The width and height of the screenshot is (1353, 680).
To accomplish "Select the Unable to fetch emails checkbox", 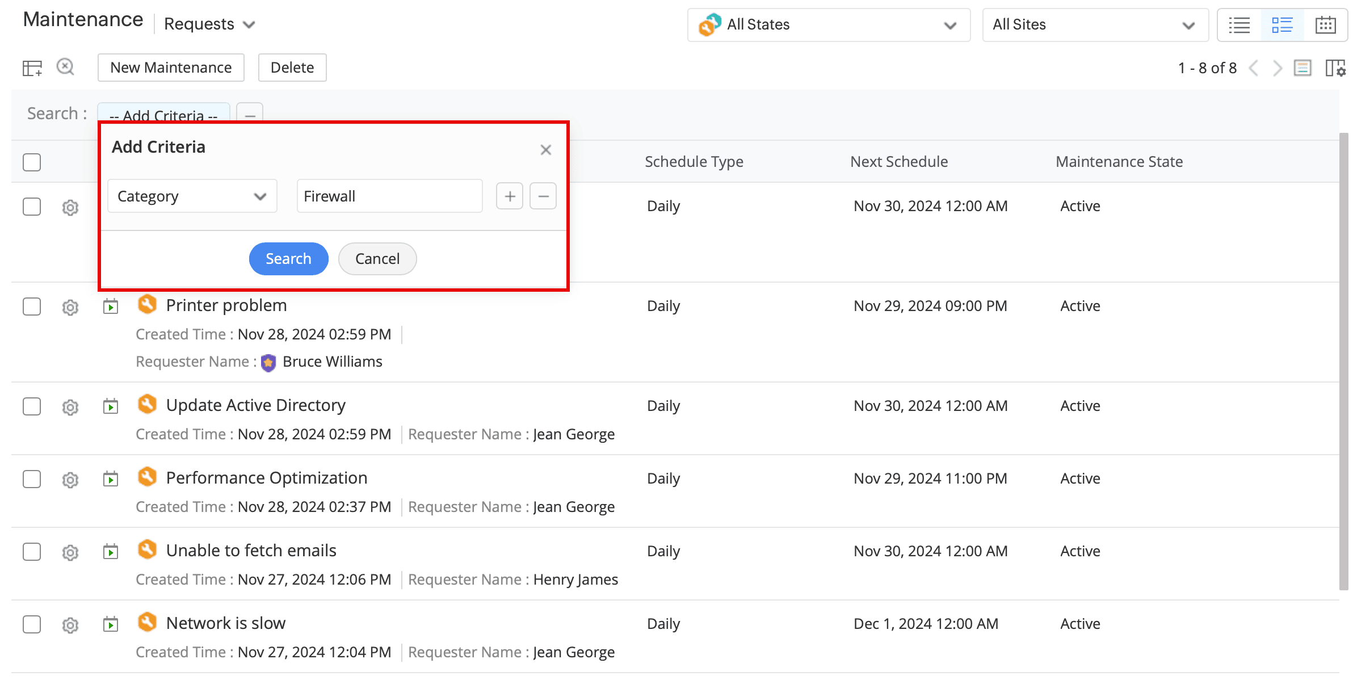I will [x=32, y=552].
